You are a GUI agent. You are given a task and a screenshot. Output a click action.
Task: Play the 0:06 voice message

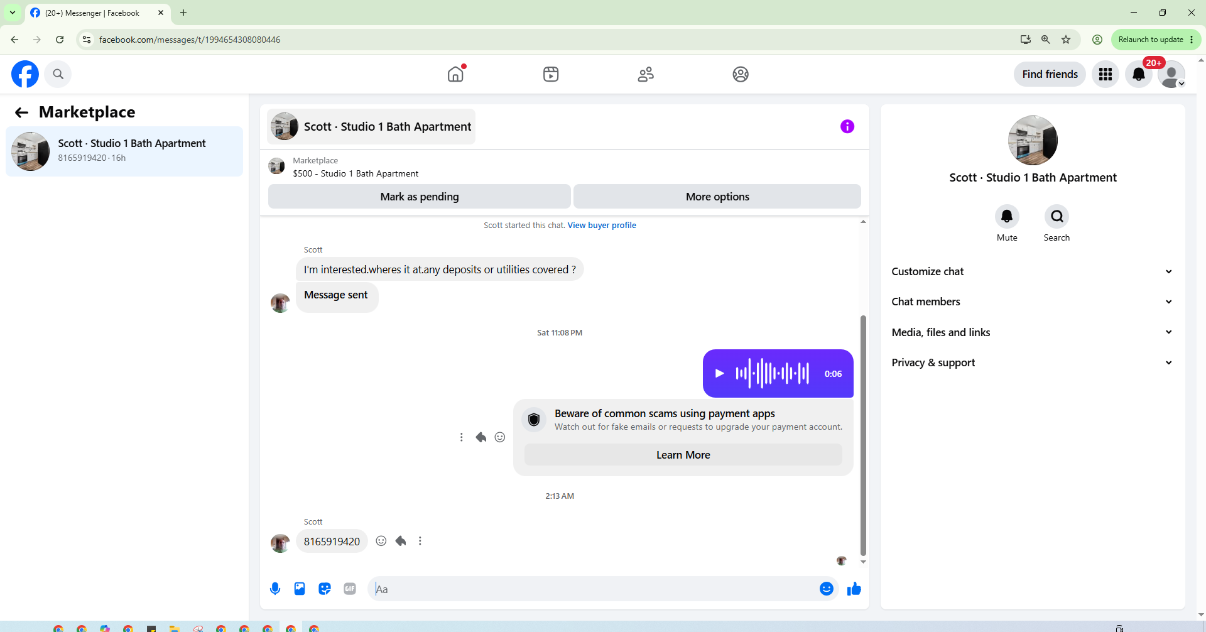tap(720, 373)
